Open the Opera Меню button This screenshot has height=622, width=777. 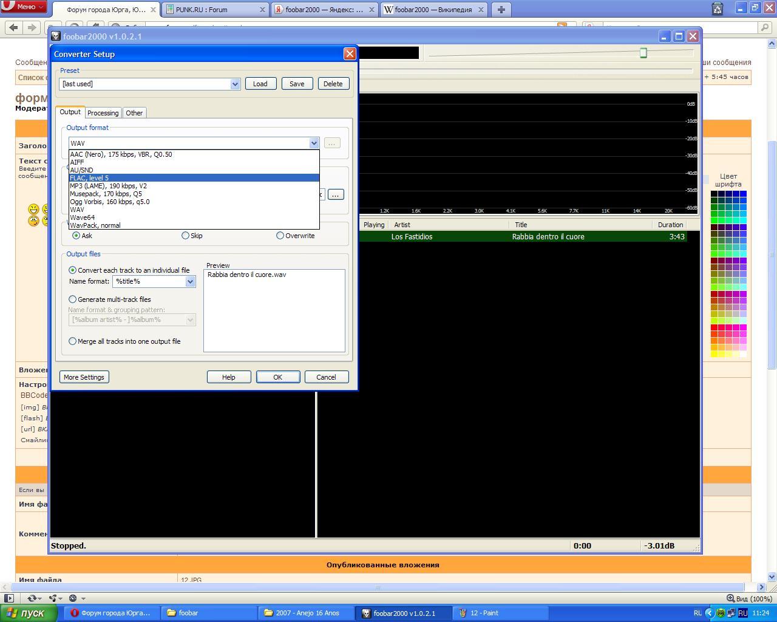23,7
